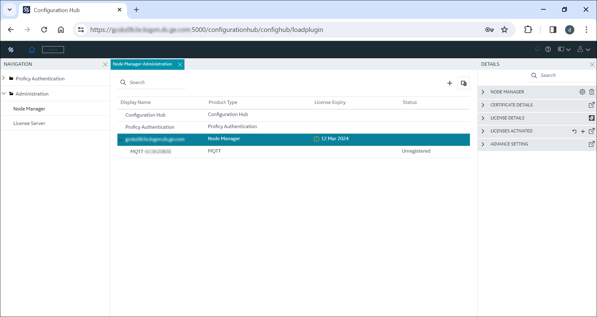Click the column chooser icon beside plus
This screenshot has width=597, height=317.
(x=464, y=83)
